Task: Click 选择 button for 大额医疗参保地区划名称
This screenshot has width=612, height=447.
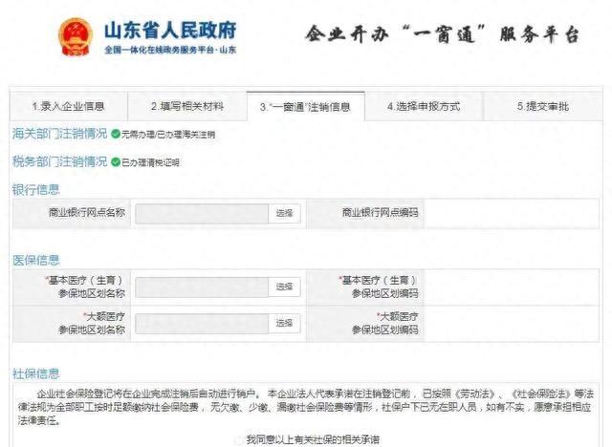Action: (x=285, y=323)
